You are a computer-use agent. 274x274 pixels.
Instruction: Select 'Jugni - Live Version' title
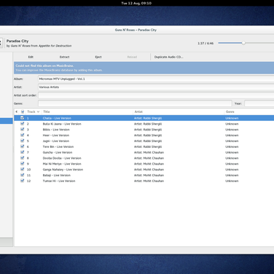point(56,141)
